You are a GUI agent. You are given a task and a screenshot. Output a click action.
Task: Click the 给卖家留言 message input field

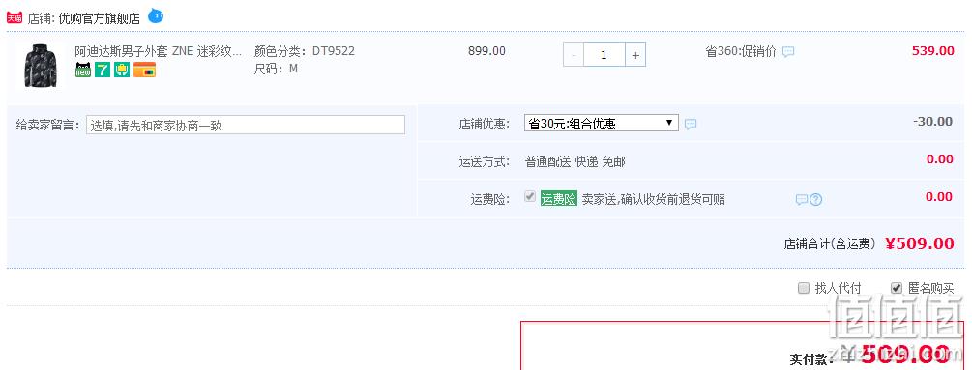click(246, 125)
